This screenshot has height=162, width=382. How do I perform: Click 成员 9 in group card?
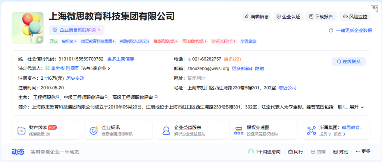[x=325, y=134]
